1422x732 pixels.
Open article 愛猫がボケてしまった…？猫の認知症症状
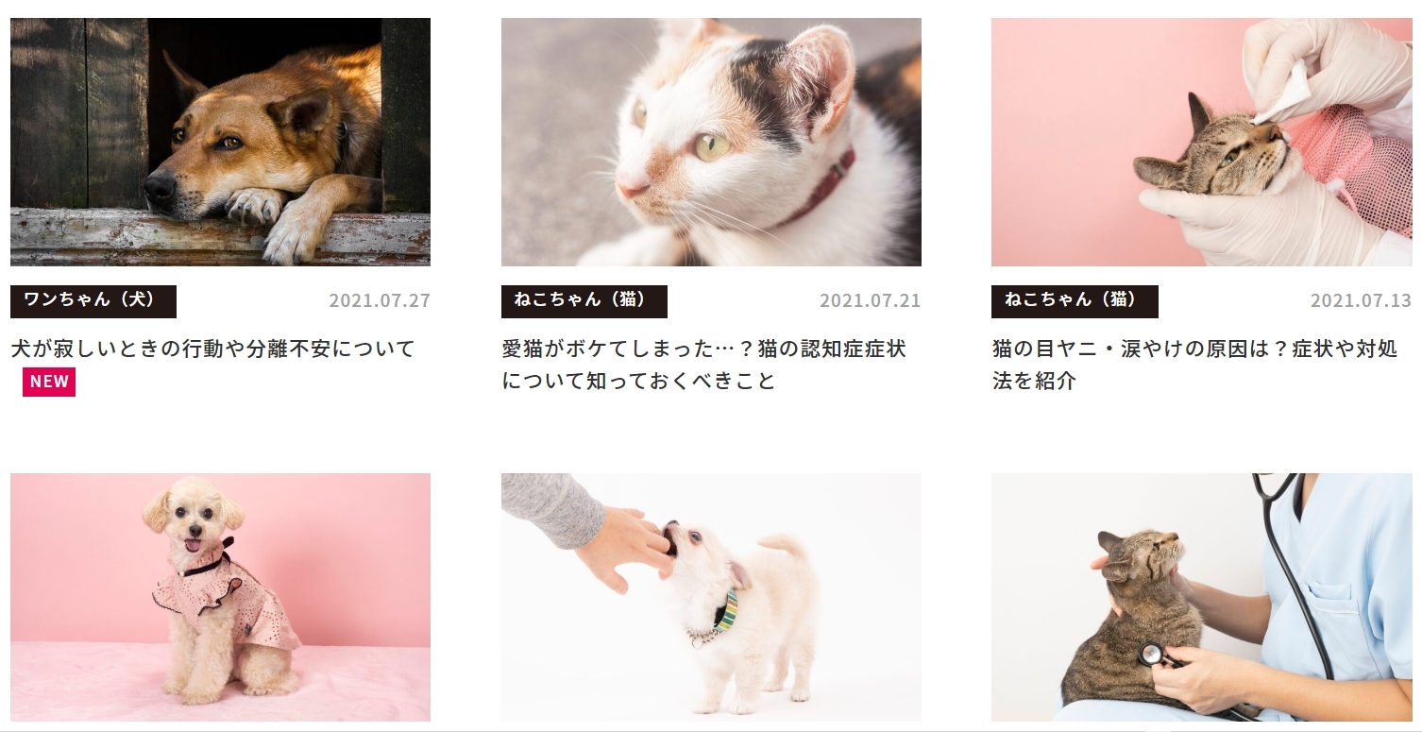tap(703, 349)
